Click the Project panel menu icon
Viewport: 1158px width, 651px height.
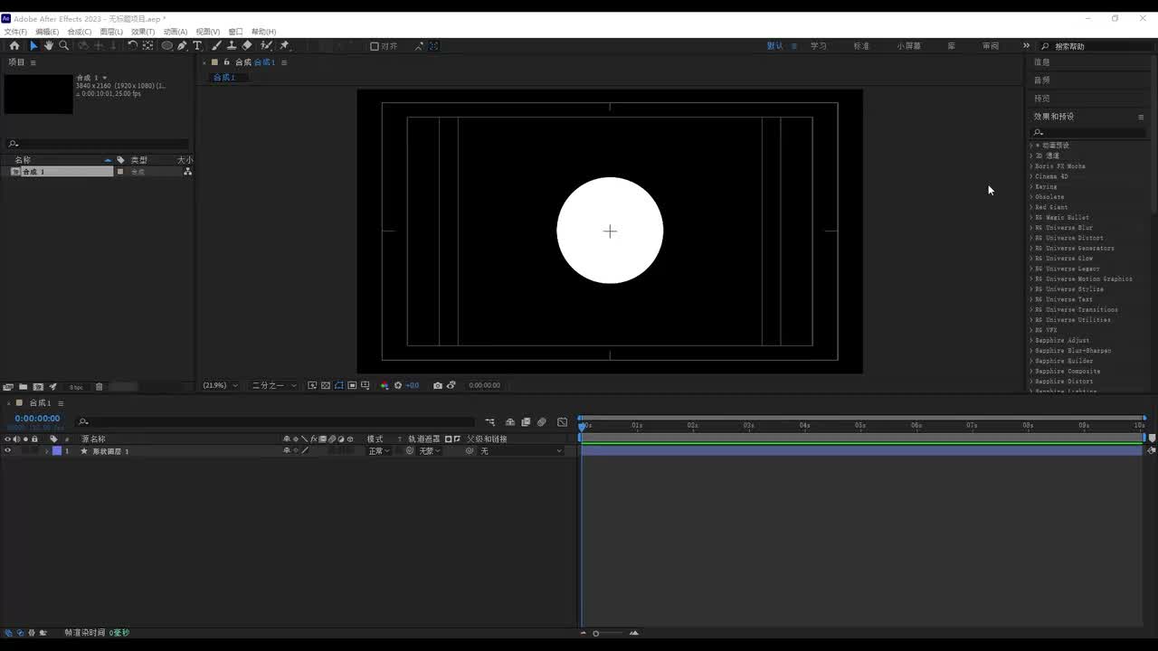tap(33, 62)
